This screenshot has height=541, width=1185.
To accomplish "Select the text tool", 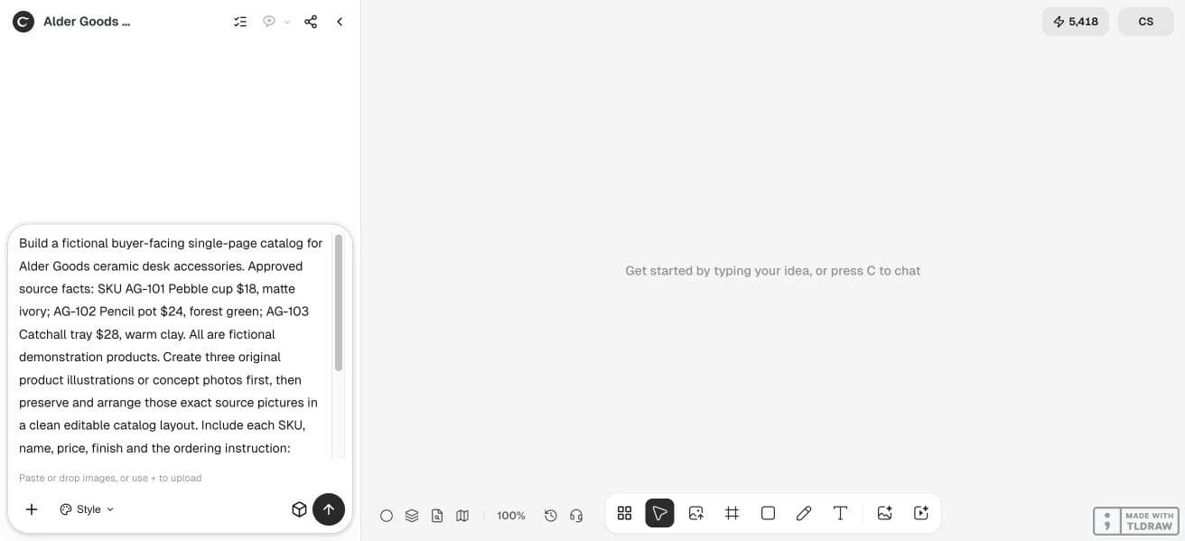I will click(x=840, y=513).
